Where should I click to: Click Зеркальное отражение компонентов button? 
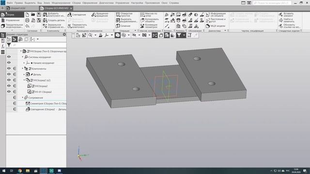click(54, 26)
